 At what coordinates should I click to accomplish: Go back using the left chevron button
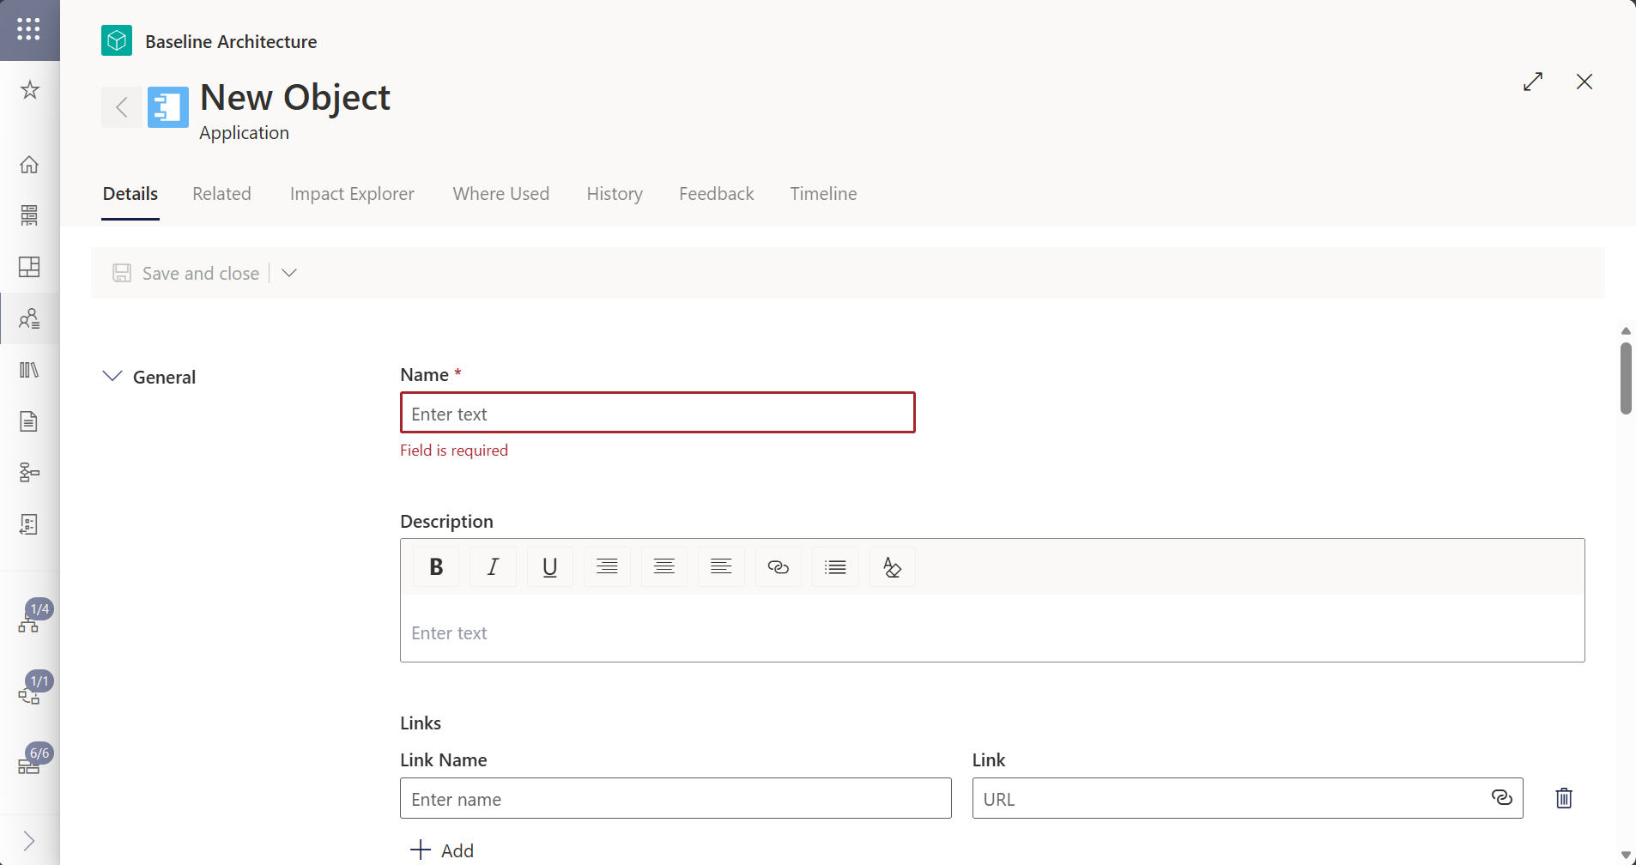(x=122, y=107)
